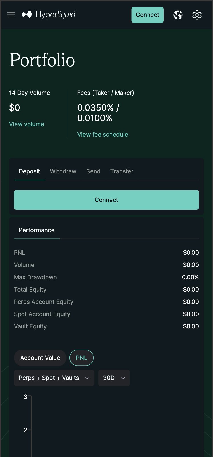213x457 pixels.
Task: Click the Hyperliquid wordmark in the header
Action: [x=55, y=14]
